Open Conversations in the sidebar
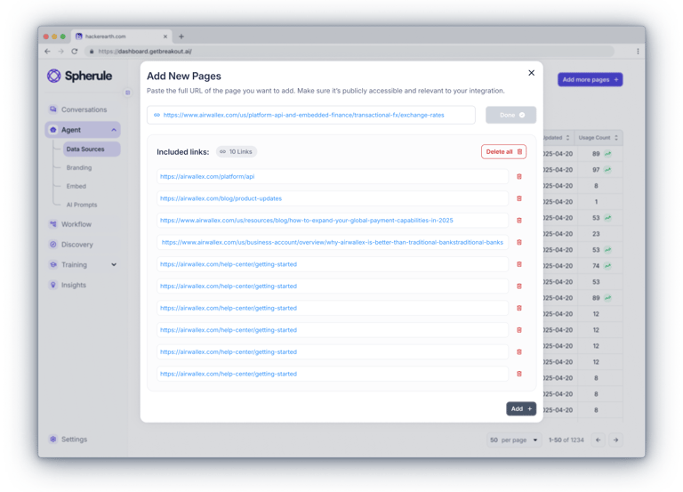 [84, 109]
